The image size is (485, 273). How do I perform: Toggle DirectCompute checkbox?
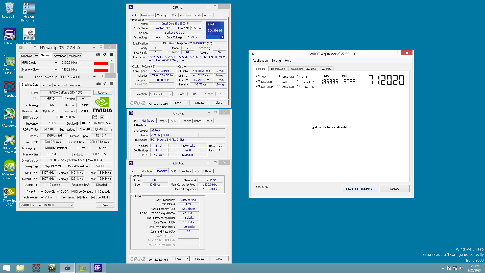pyautogui.click(x=73, y=192)
